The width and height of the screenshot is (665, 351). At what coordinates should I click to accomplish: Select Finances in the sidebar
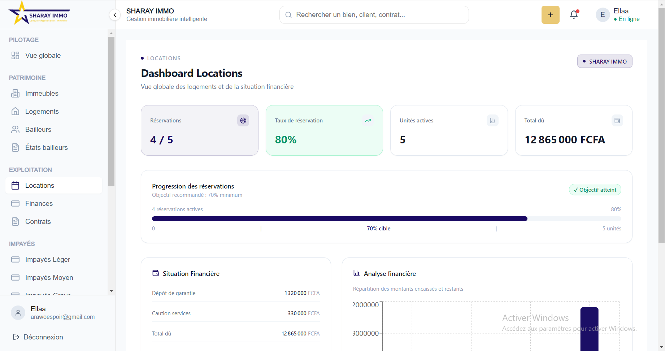(39, 204)
